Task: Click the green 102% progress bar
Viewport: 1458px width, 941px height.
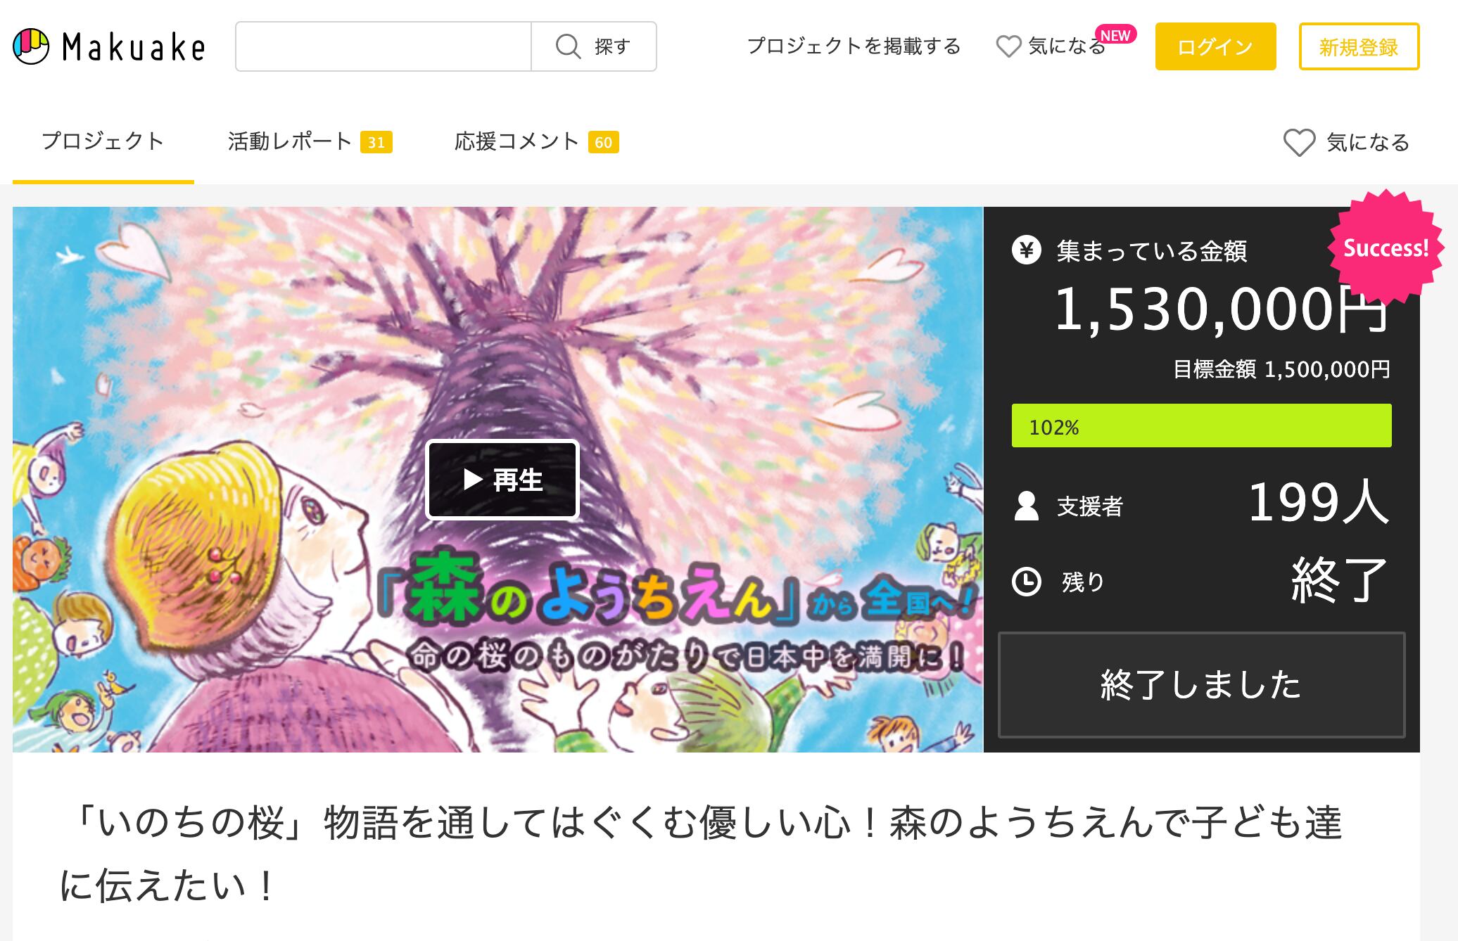Action: 1201,425
